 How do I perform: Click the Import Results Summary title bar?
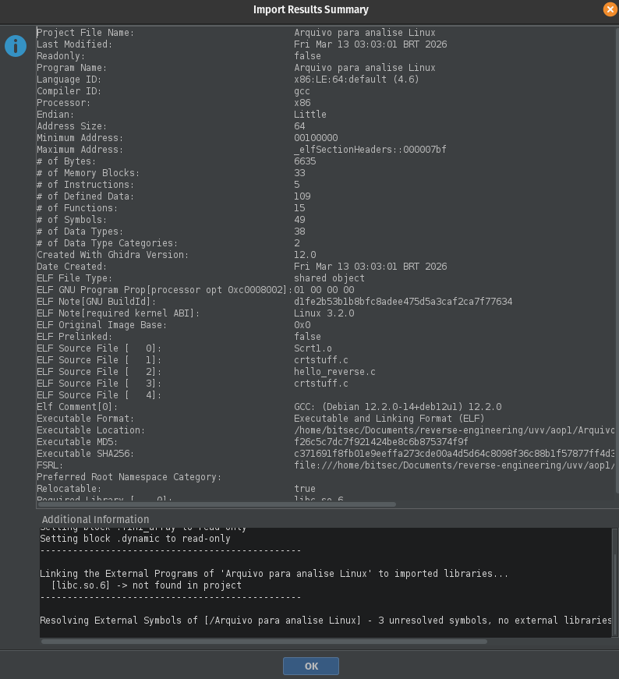coord(309,9)
